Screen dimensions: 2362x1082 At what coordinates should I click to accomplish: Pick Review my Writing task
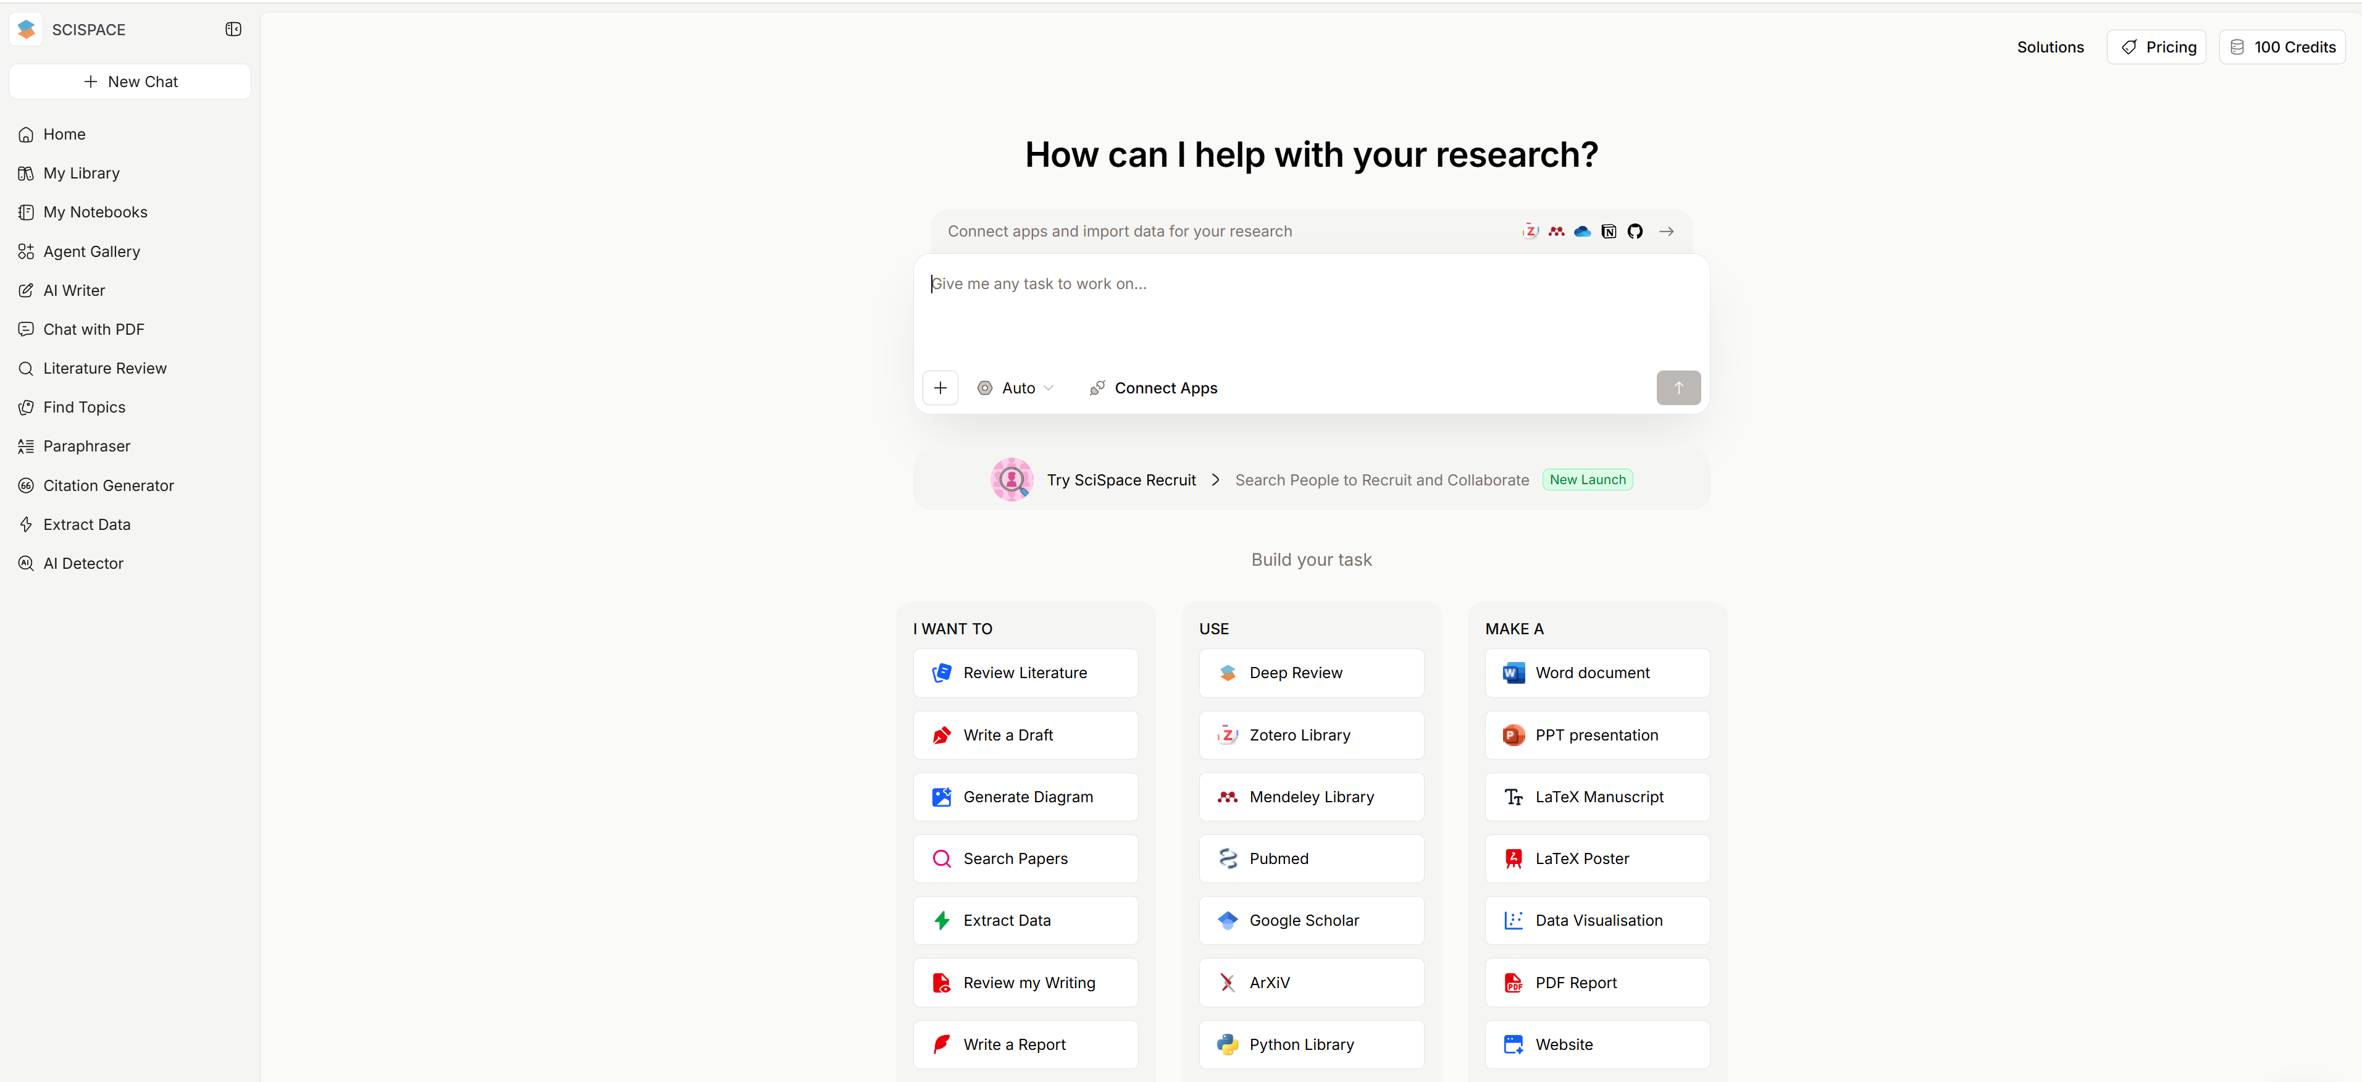(1025, 983)
